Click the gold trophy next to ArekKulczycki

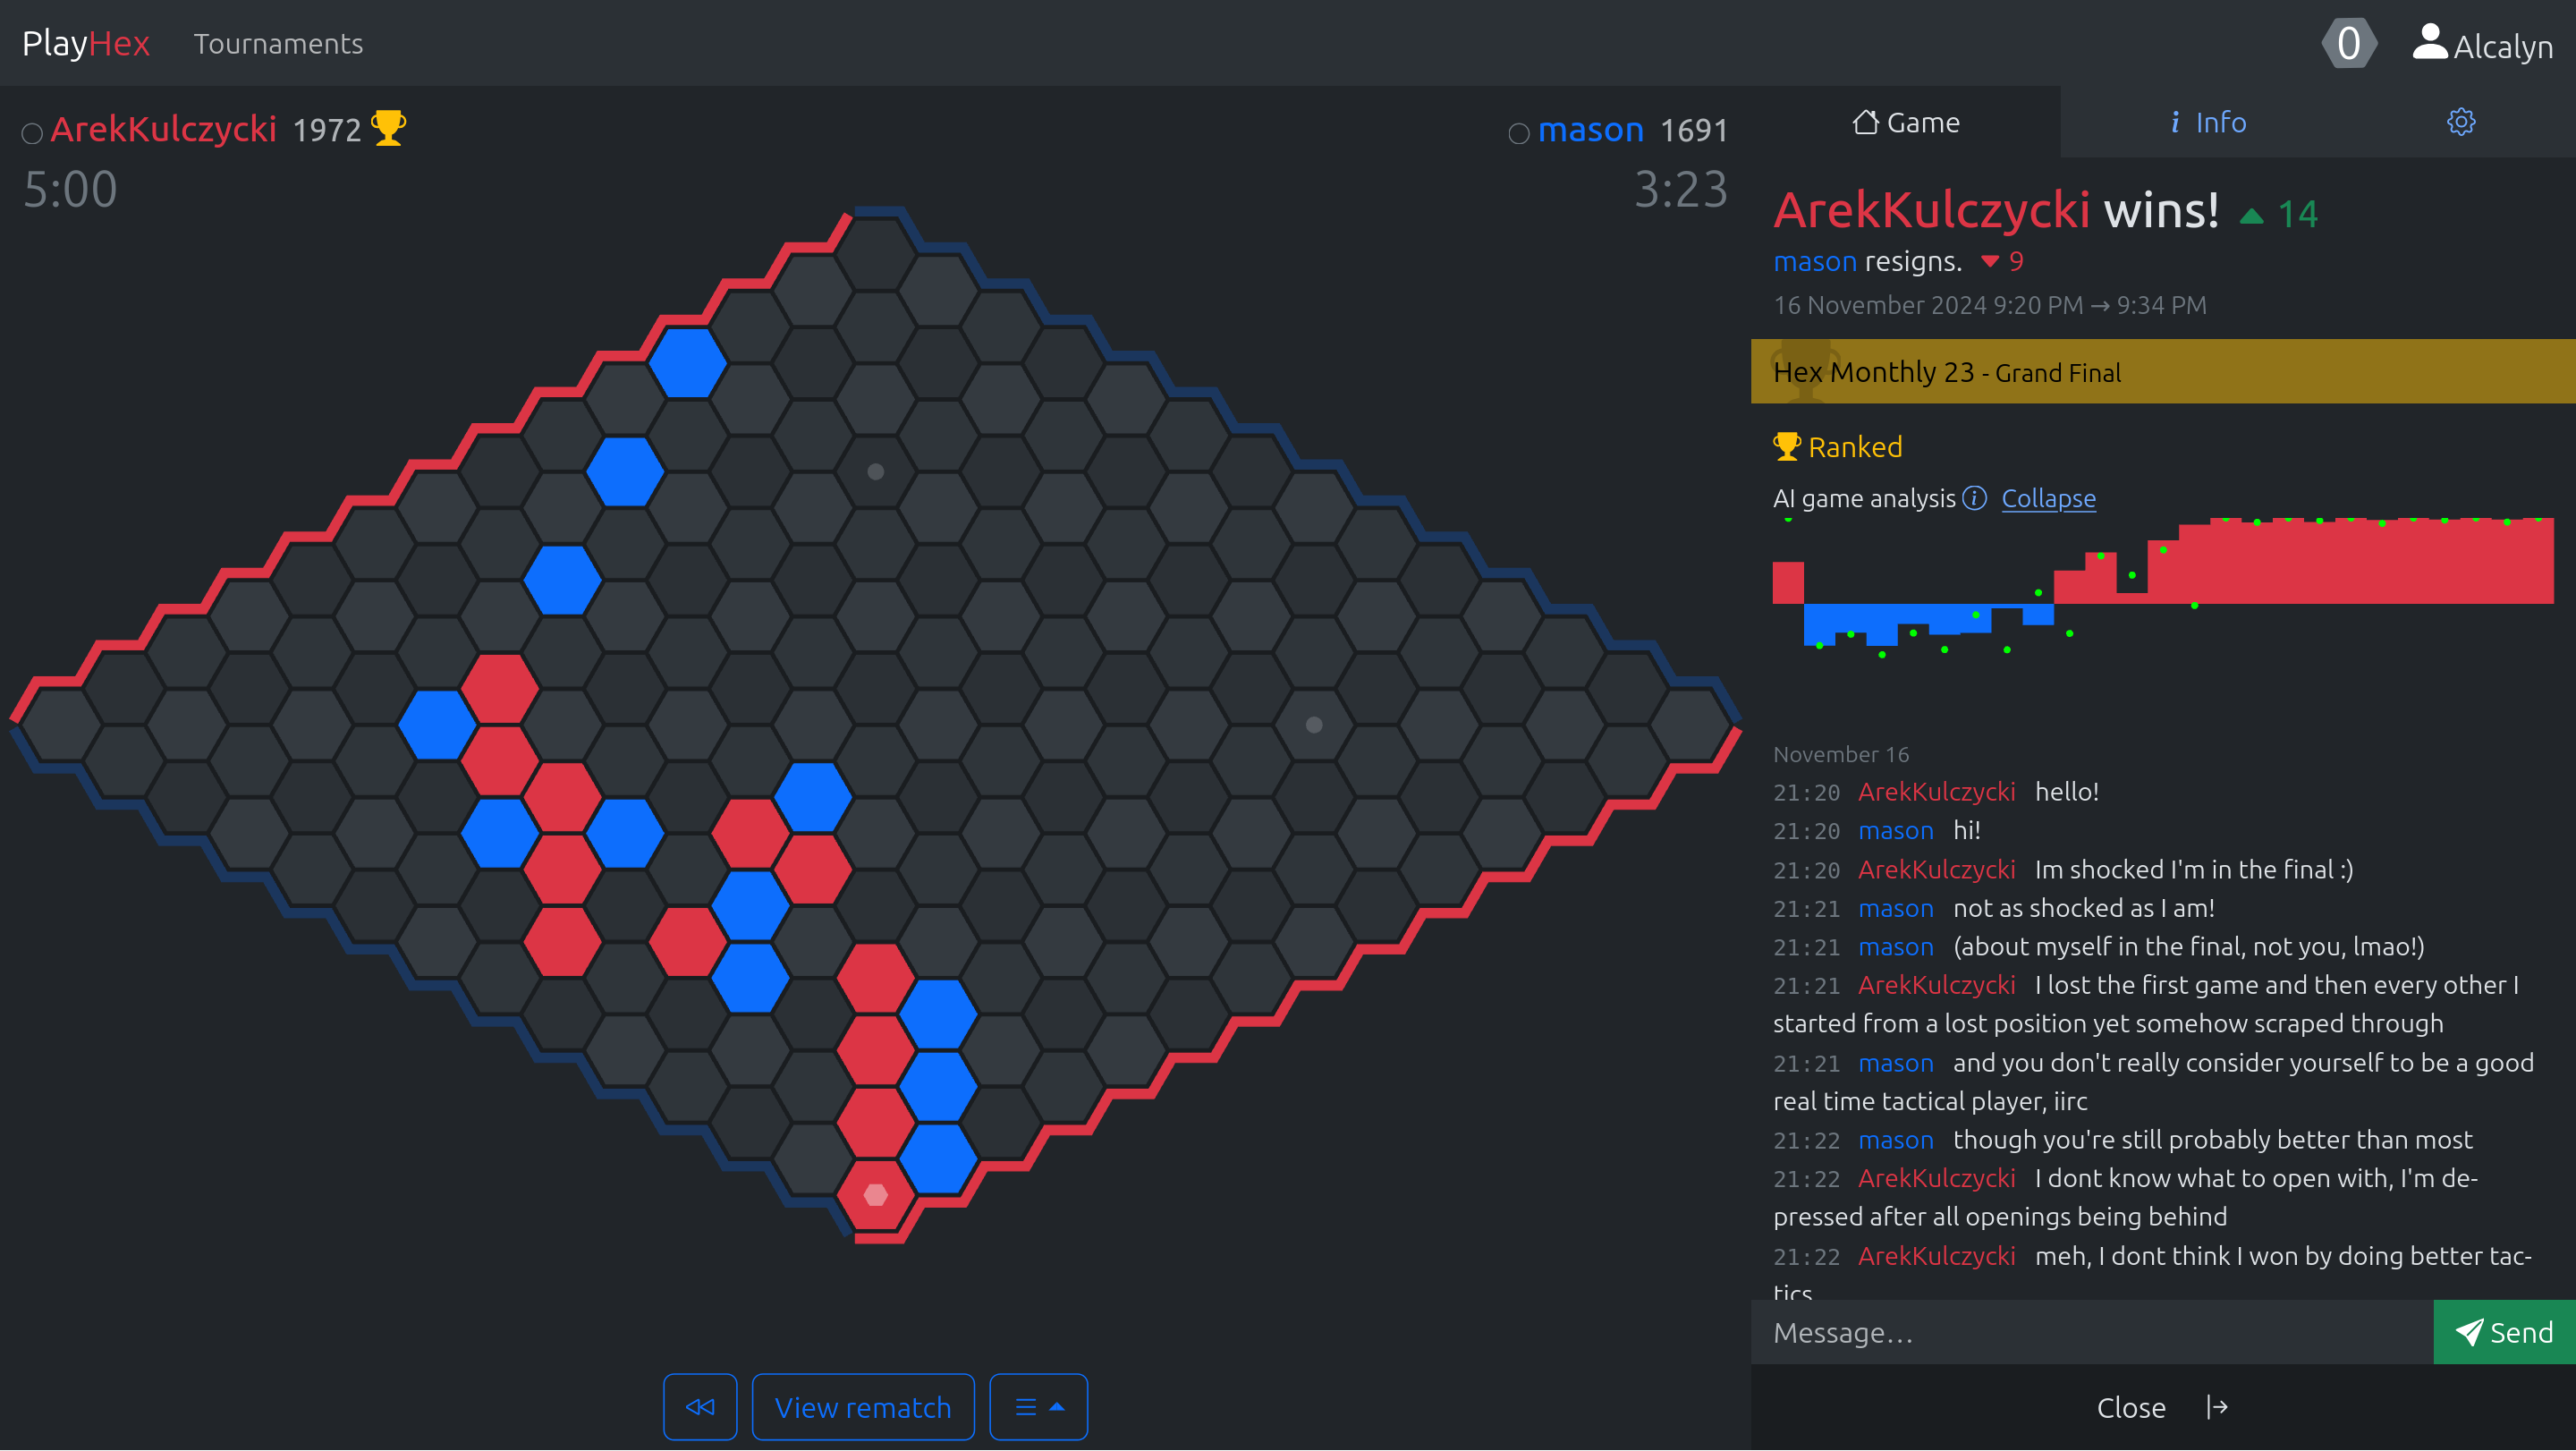coord(388,128)
